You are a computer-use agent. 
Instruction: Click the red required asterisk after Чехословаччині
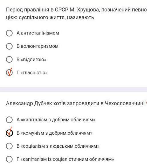146,102
